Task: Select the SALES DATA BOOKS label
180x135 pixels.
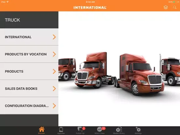Action: [21, 89]
